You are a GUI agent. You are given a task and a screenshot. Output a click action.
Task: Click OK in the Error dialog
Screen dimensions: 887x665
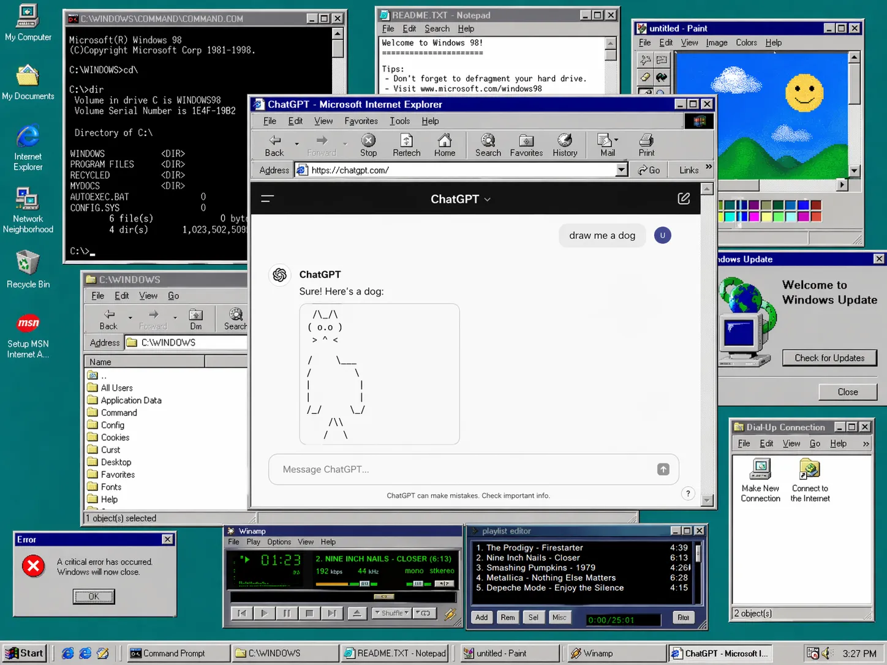pyautogui.click(x=94, y=596)
